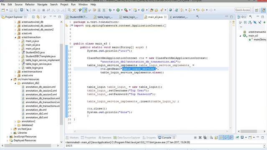Click editor horizontal scrollbar

pyautogui.click(x=151, y=131)
